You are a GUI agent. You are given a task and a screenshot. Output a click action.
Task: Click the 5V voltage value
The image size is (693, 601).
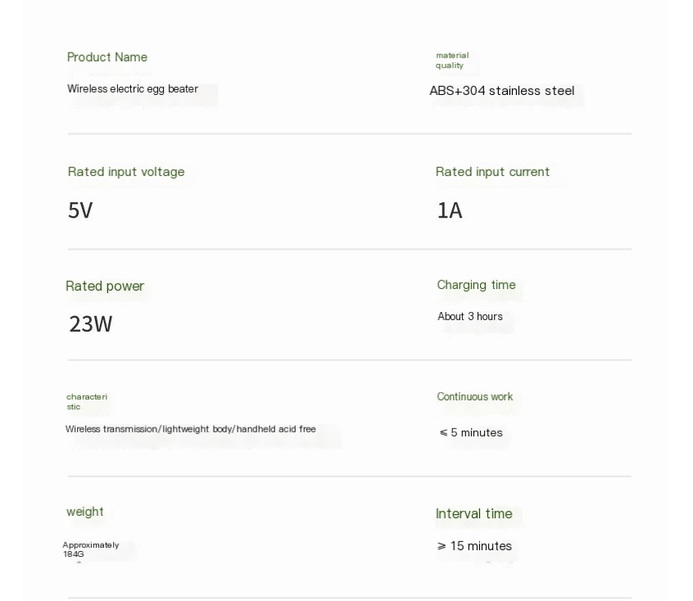pos(80,210)
